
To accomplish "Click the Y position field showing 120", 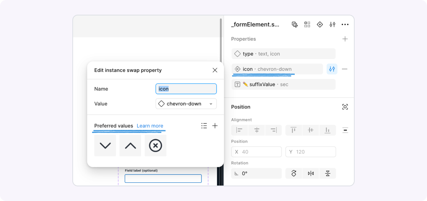I will [311, 152].
